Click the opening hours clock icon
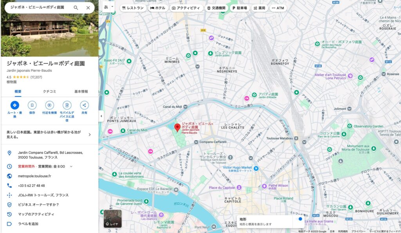 pyautogui.click(x=9, y=166)
